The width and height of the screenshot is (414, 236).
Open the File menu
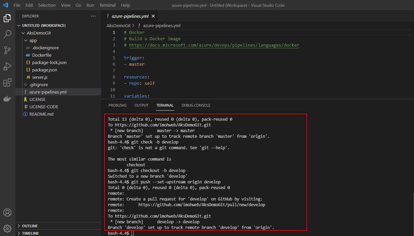coord(17,5)
